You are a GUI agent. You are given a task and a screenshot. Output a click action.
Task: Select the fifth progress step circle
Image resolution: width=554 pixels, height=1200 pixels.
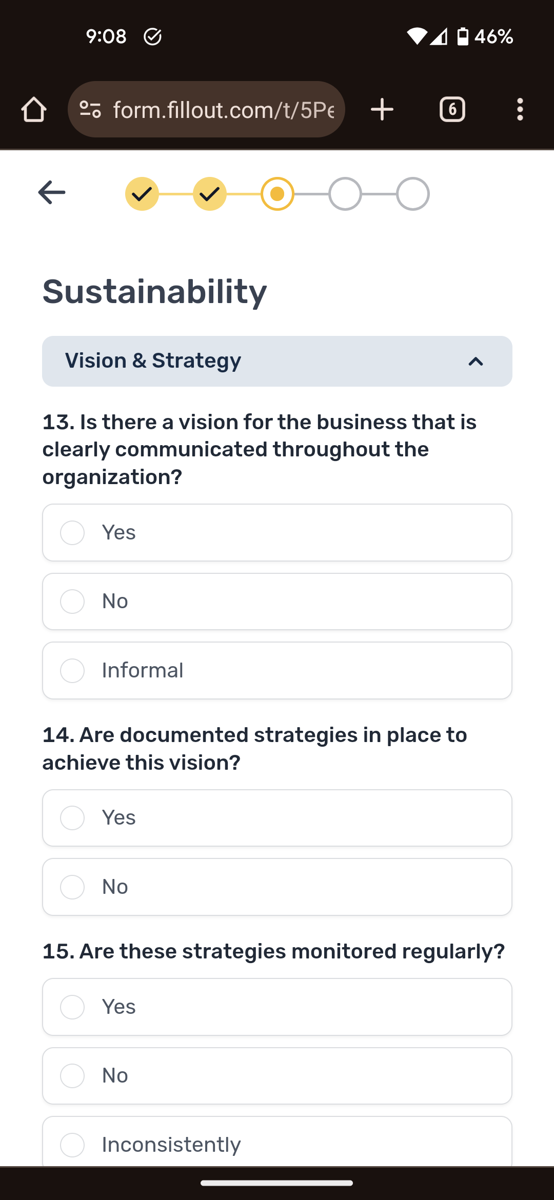[412, 194]
